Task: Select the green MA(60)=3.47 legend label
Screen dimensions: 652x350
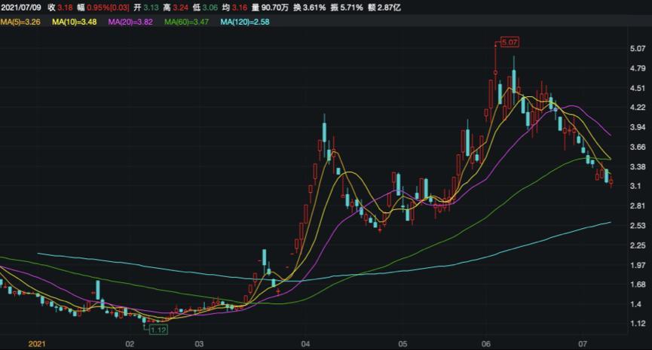Action: [188, 23]
